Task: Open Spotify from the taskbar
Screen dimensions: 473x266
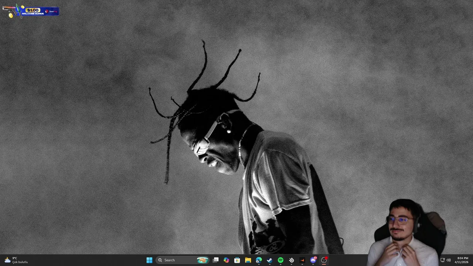Action: point(280,260)
